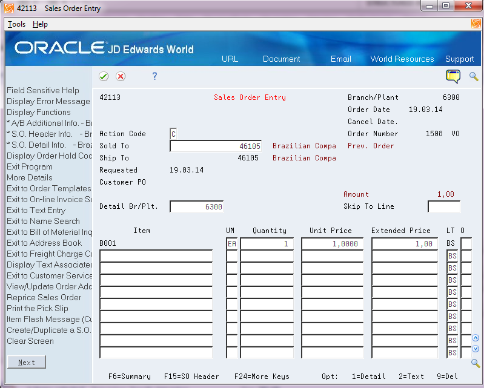Choose Exit to Text Entry
Screen dimensions: 484x388
[36, 211]
